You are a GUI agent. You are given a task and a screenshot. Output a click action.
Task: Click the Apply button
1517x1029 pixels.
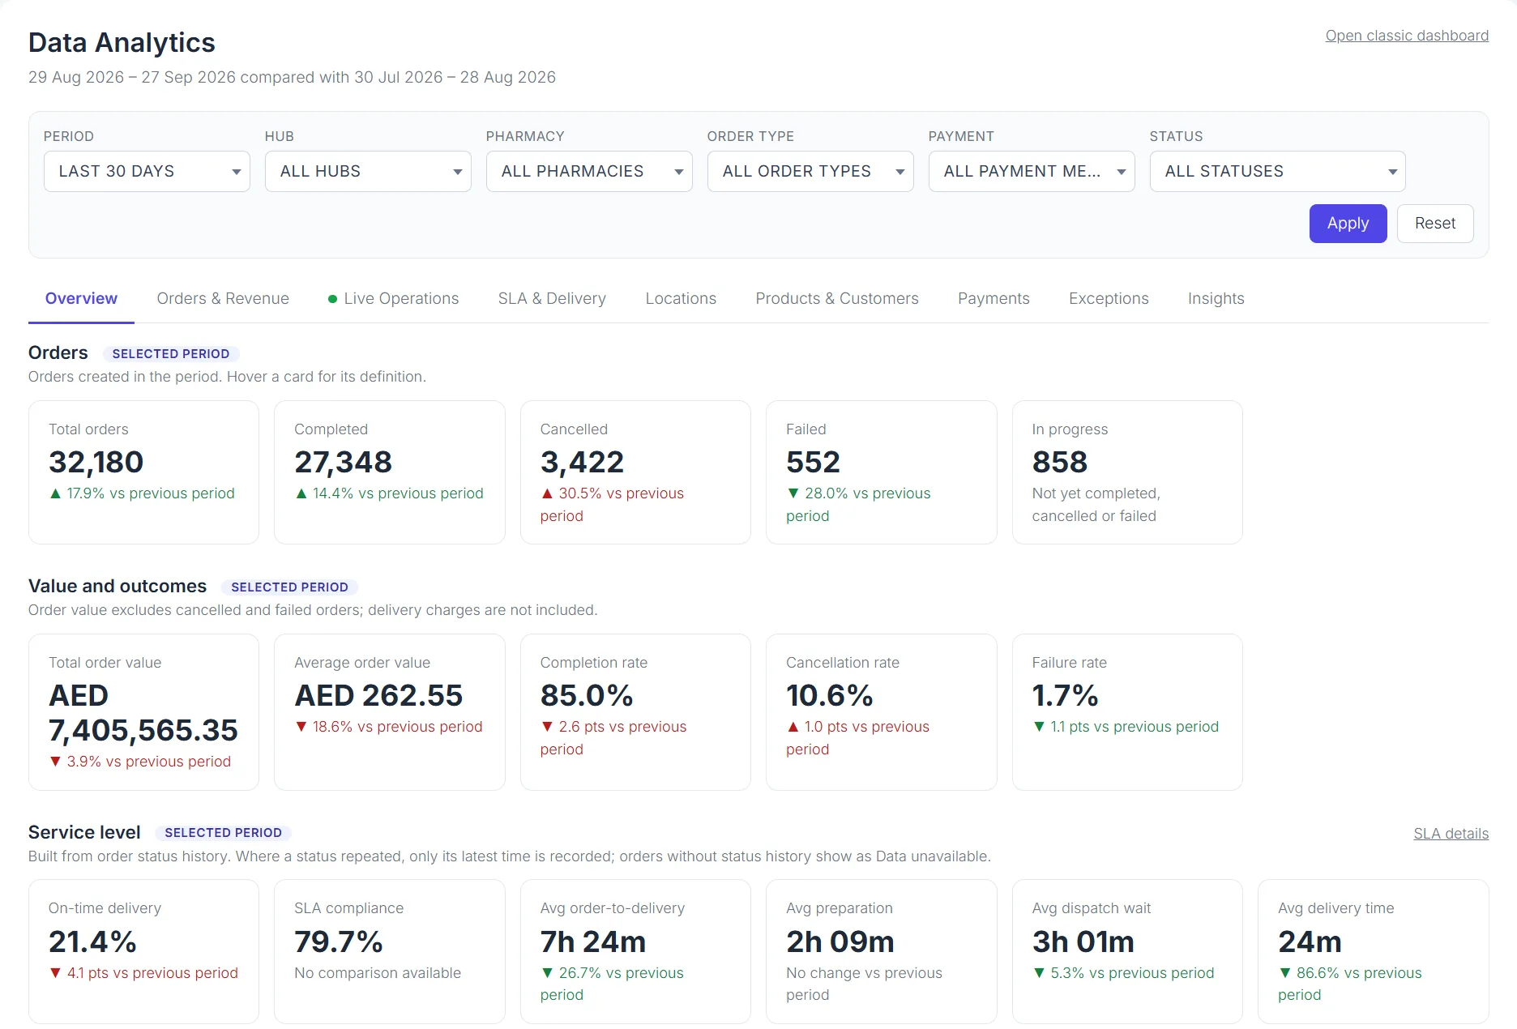[x=1348, y=224]
